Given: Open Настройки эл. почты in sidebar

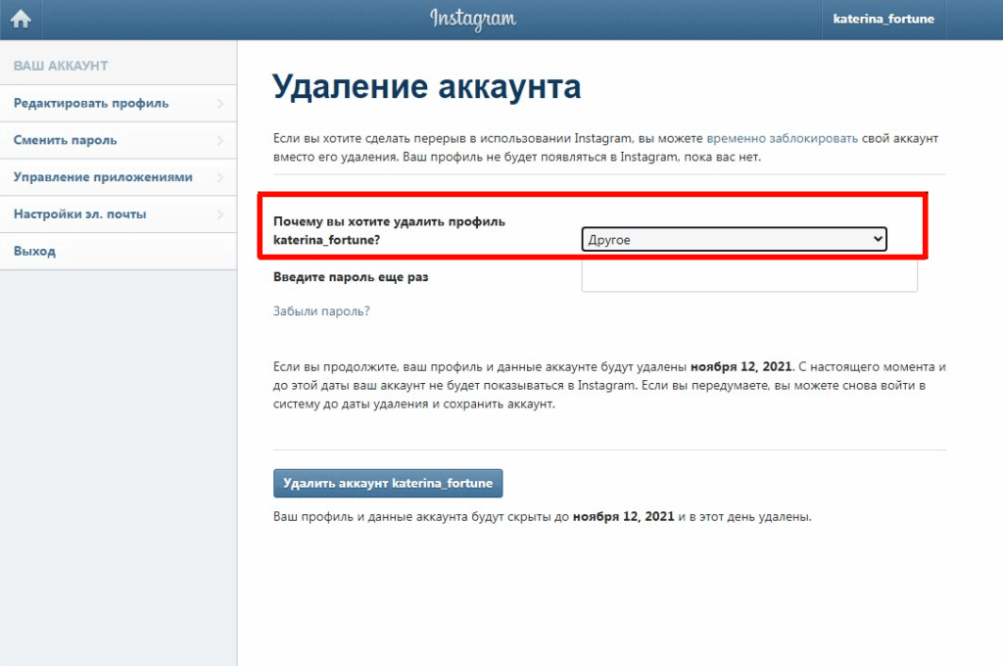Looking at the screenshot, I should point(119,214).
